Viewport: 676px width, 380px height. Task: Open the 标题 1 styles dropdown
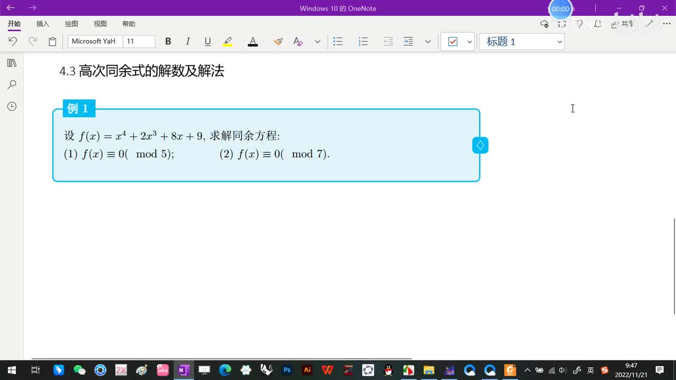tap(522, 41)
